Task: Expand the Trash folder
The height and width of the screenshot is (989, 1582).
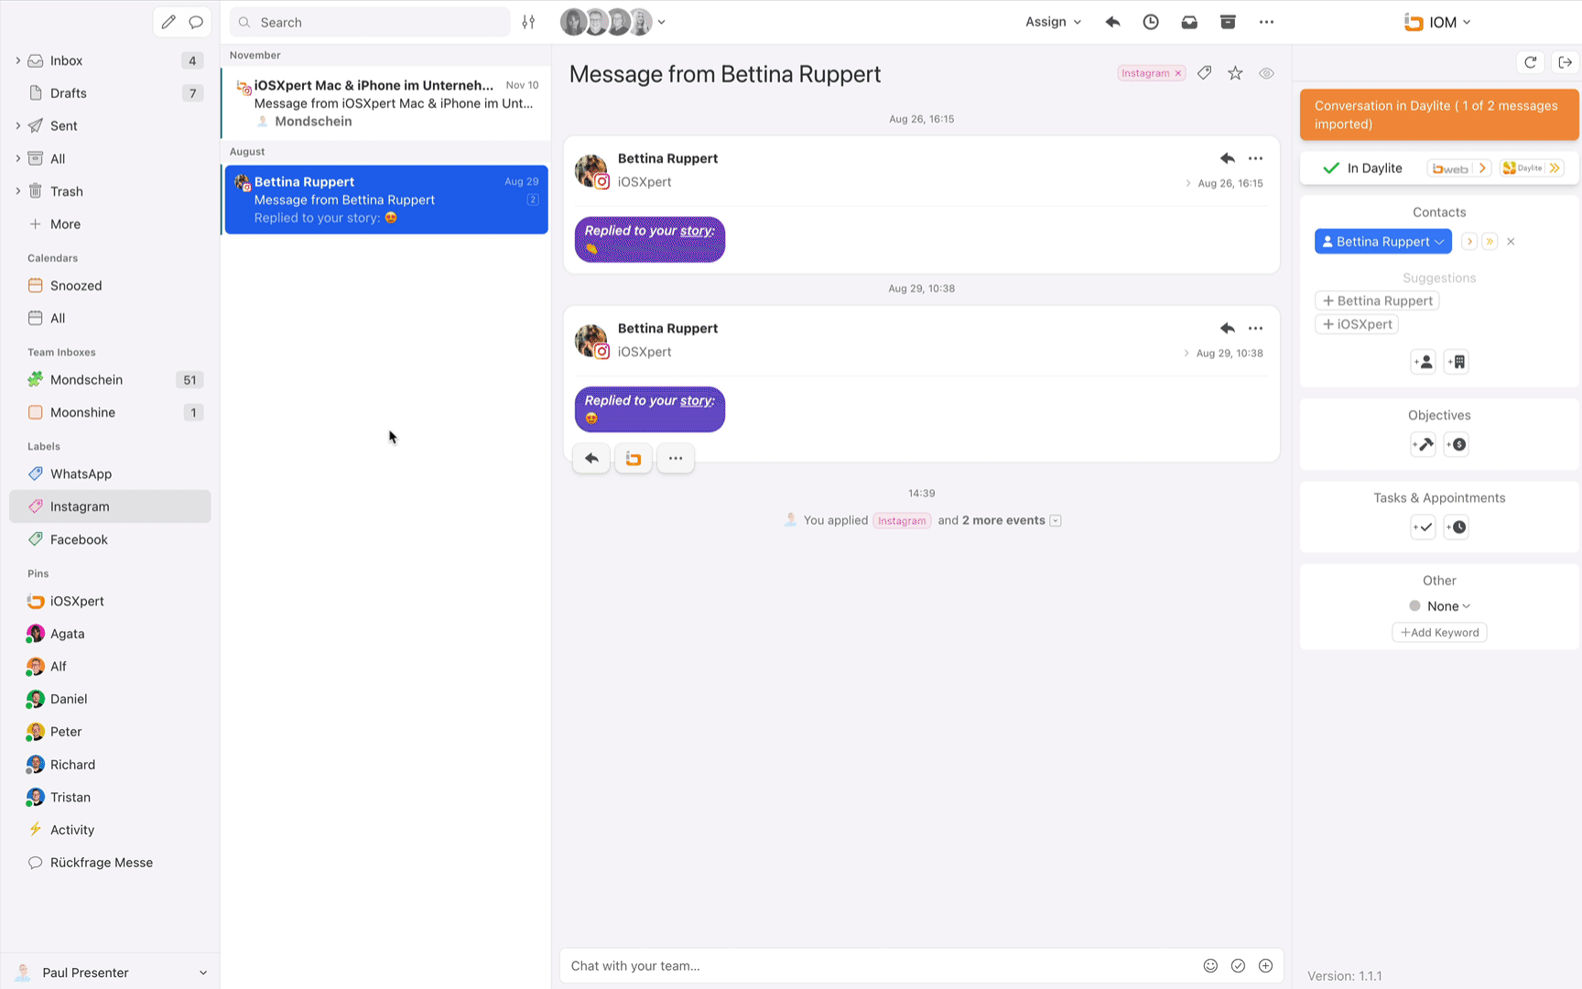Action: (x=17, y=191)
